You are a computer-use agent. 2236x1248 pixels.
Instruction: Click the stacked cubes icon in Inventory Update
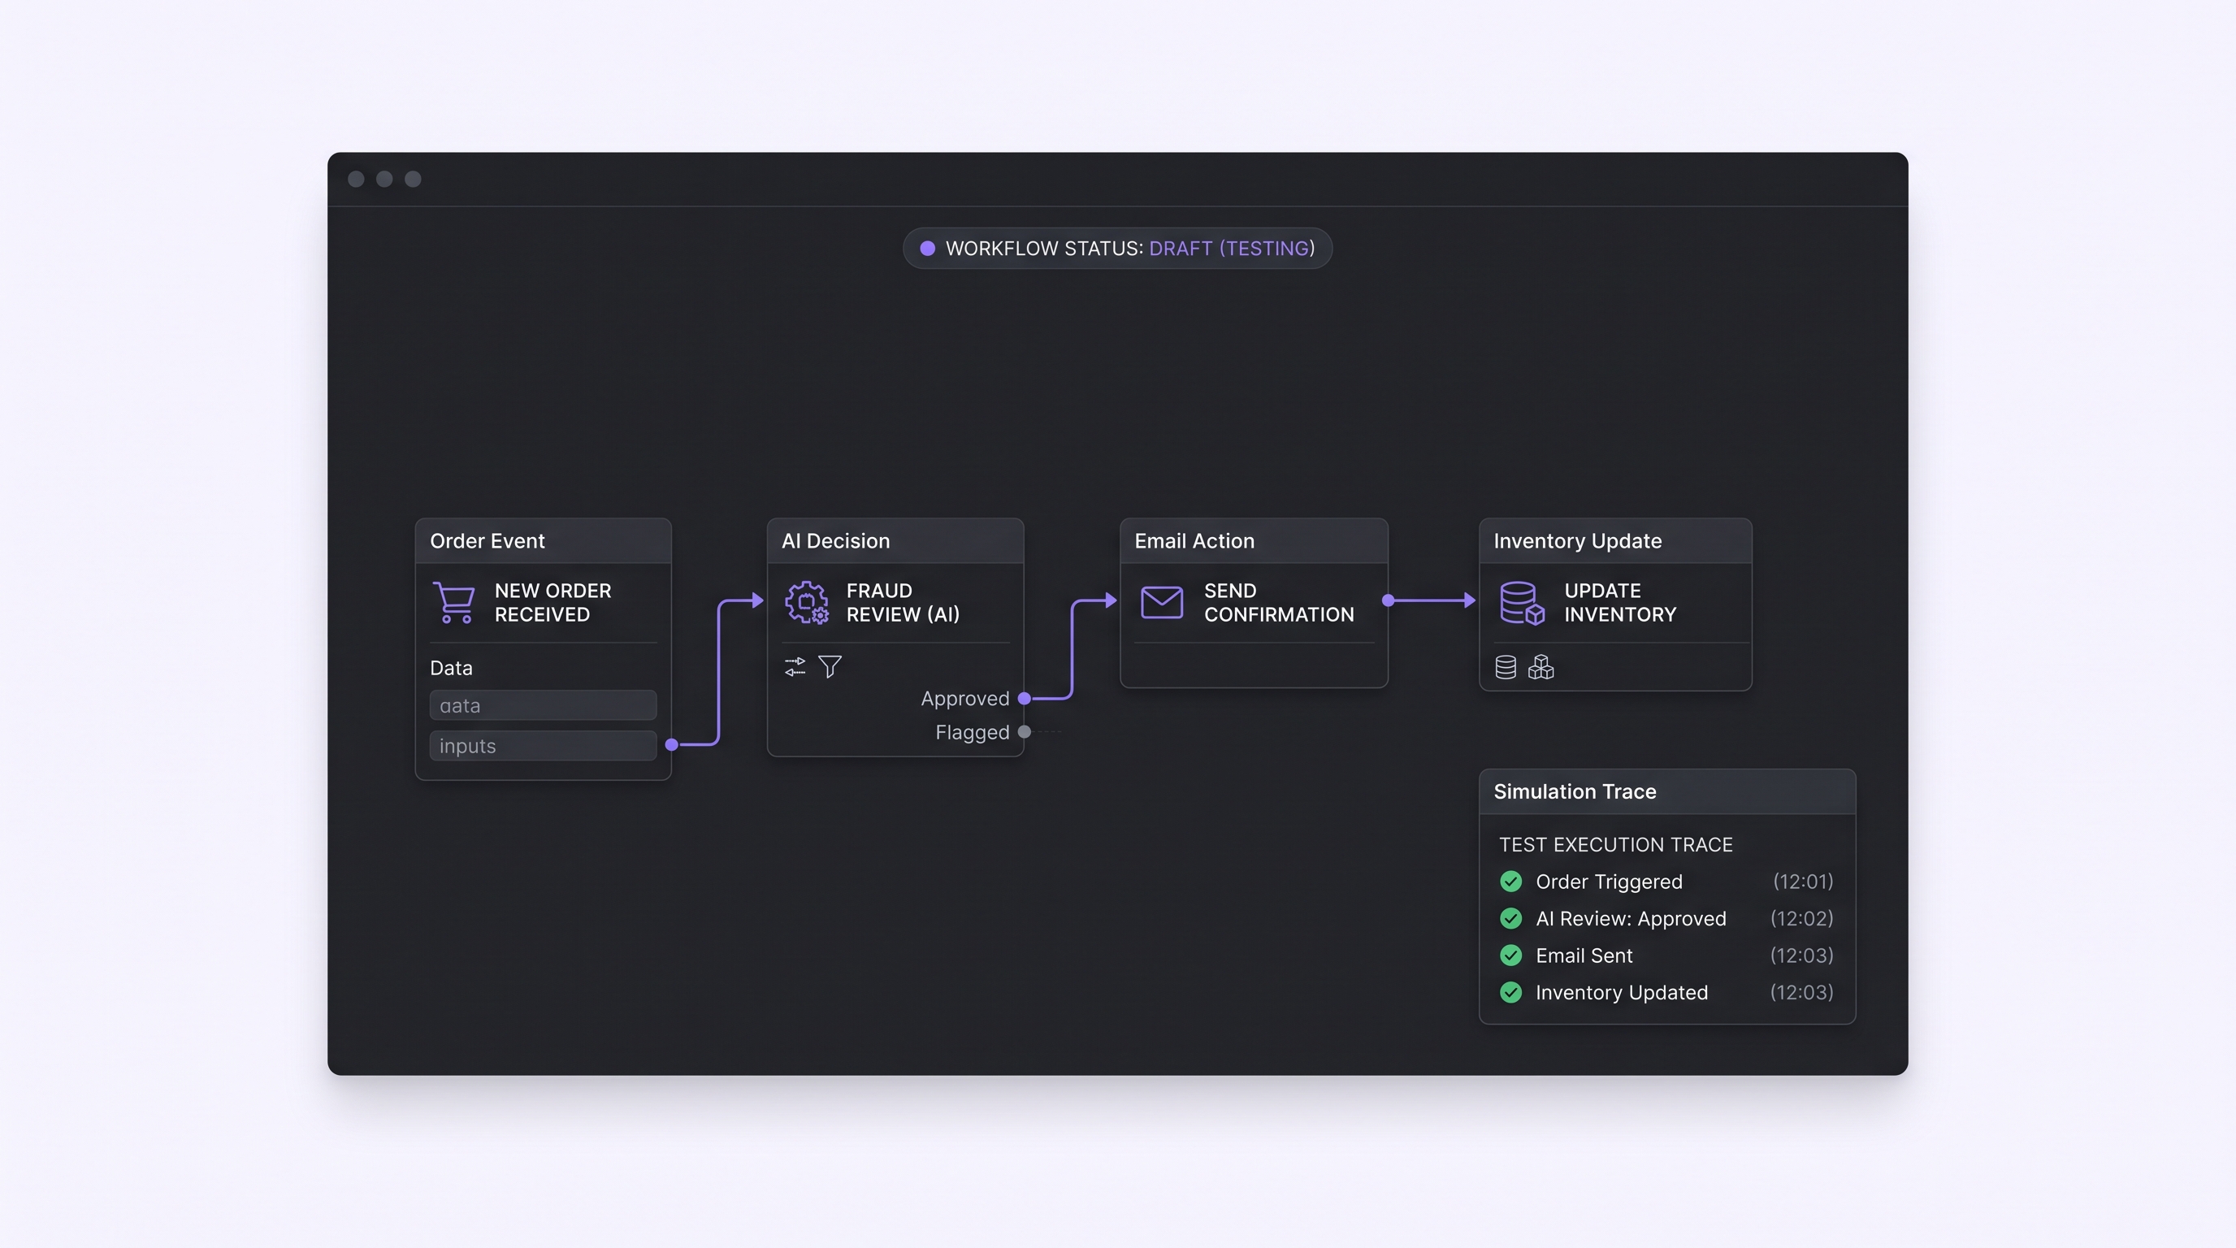(x=1540, y=666)
